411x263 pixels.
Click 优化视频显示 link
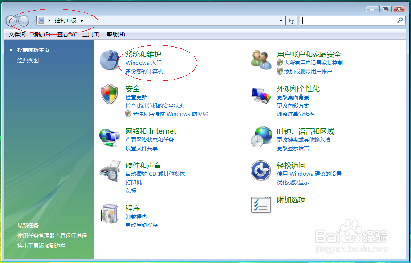coord(293,183)
